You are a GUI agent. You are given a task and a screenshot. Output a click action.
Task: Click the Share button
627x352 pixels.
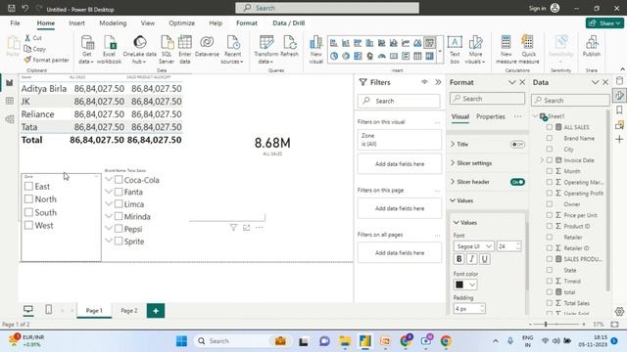[604, 23]
